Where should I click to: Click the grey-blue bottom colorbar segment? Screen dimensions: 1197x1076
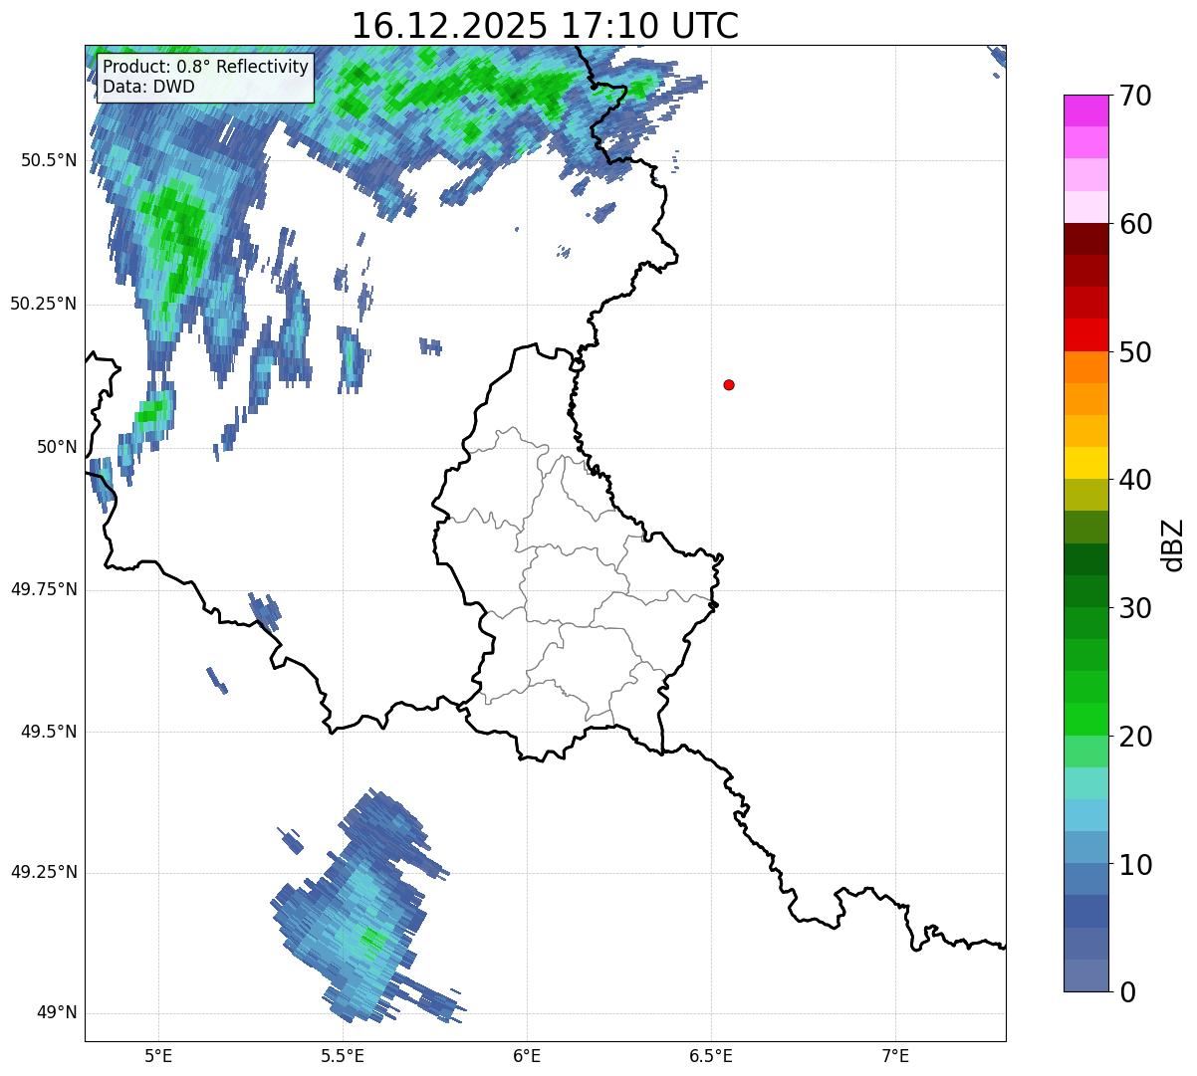[x=1086, y=975]
